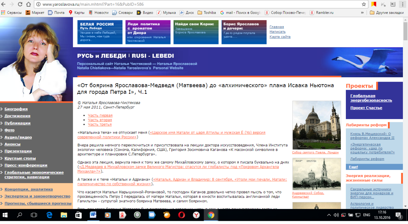This screenshot has width=408, height=224.
Task: Switch to Microsoft Word in the taskbar
Action: [93, 215]
